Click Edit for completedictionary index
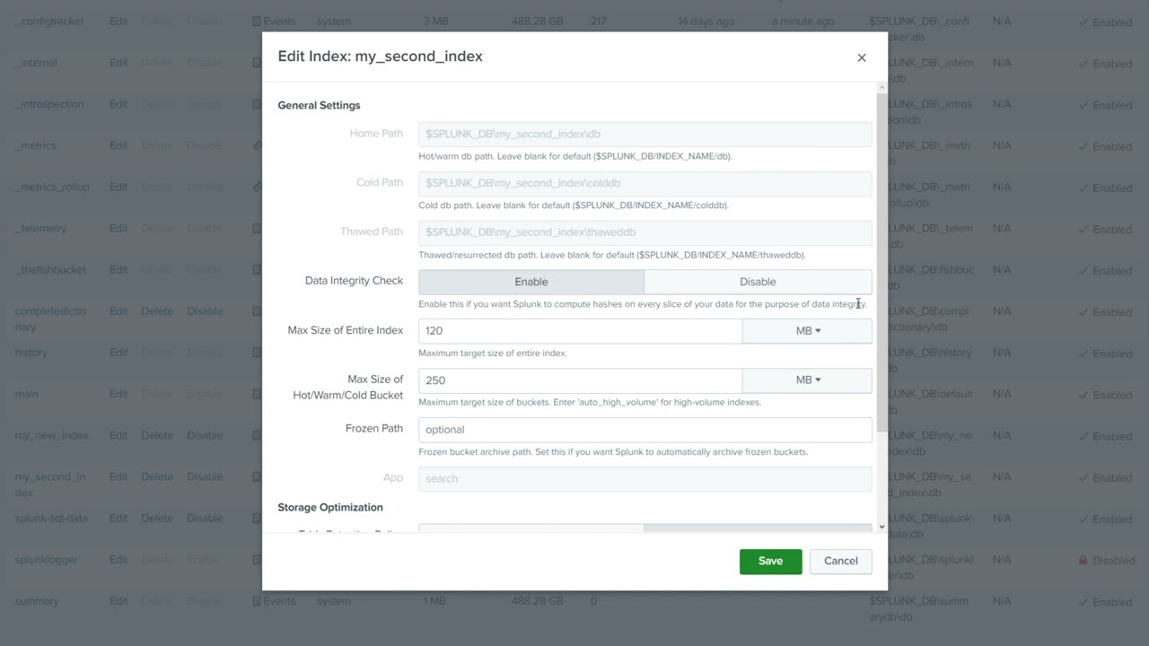This screenshot has height=646, width=1149. [118, 311]
